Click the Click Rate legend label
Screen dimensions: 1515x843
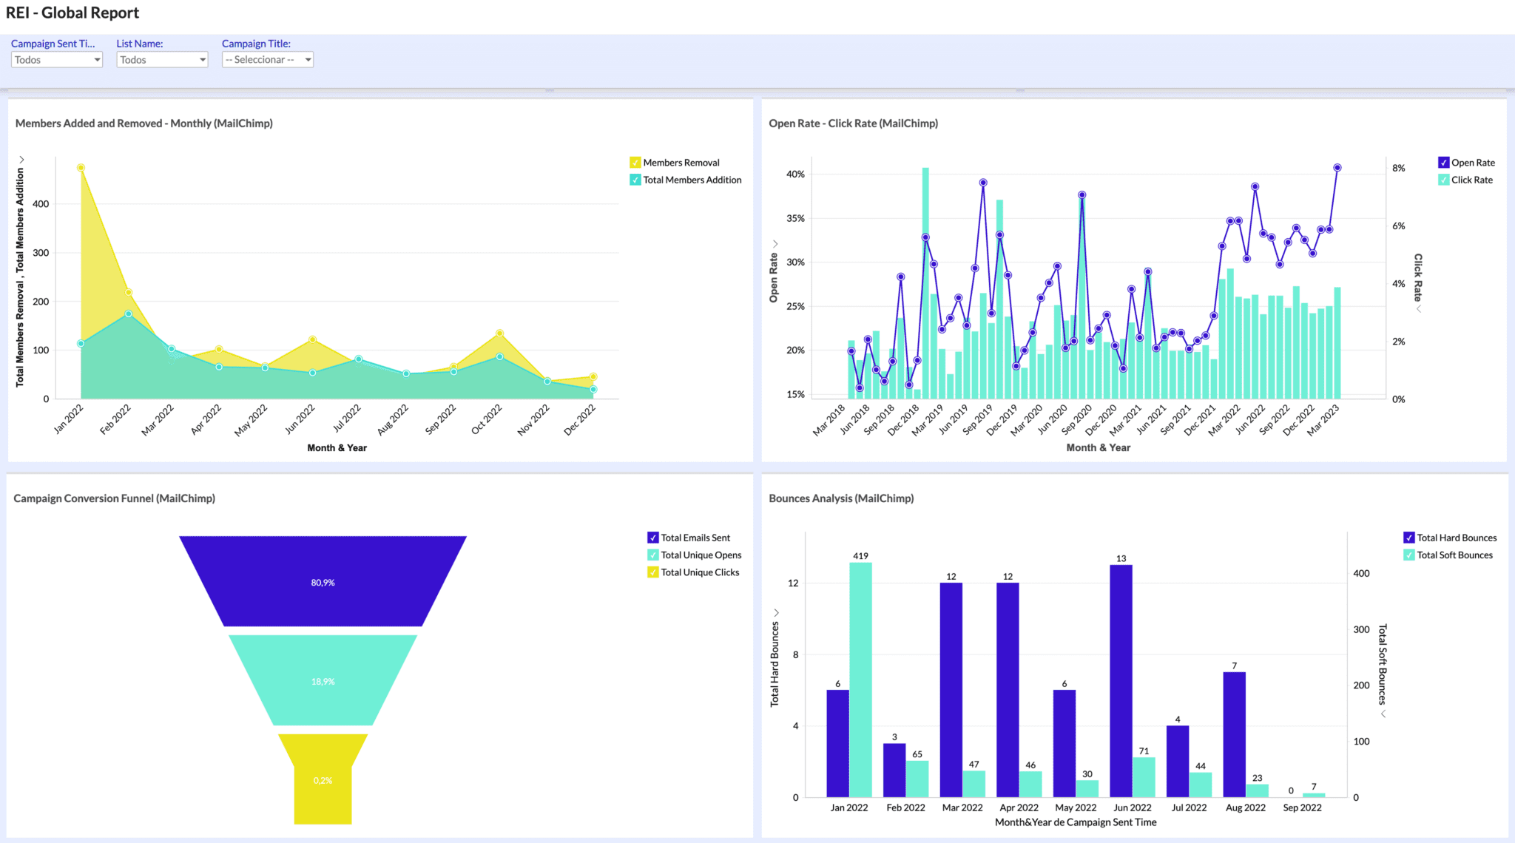tap(1471, 180)
